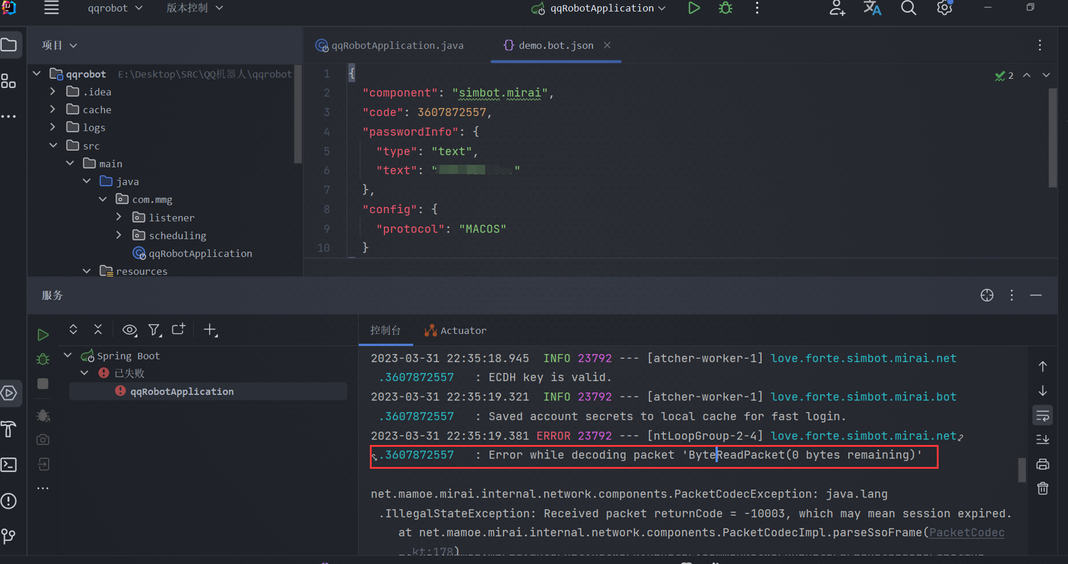The image size is (1068, 564).
Task: Open more run actions menu in title bar
Action: tap(757, 8)
